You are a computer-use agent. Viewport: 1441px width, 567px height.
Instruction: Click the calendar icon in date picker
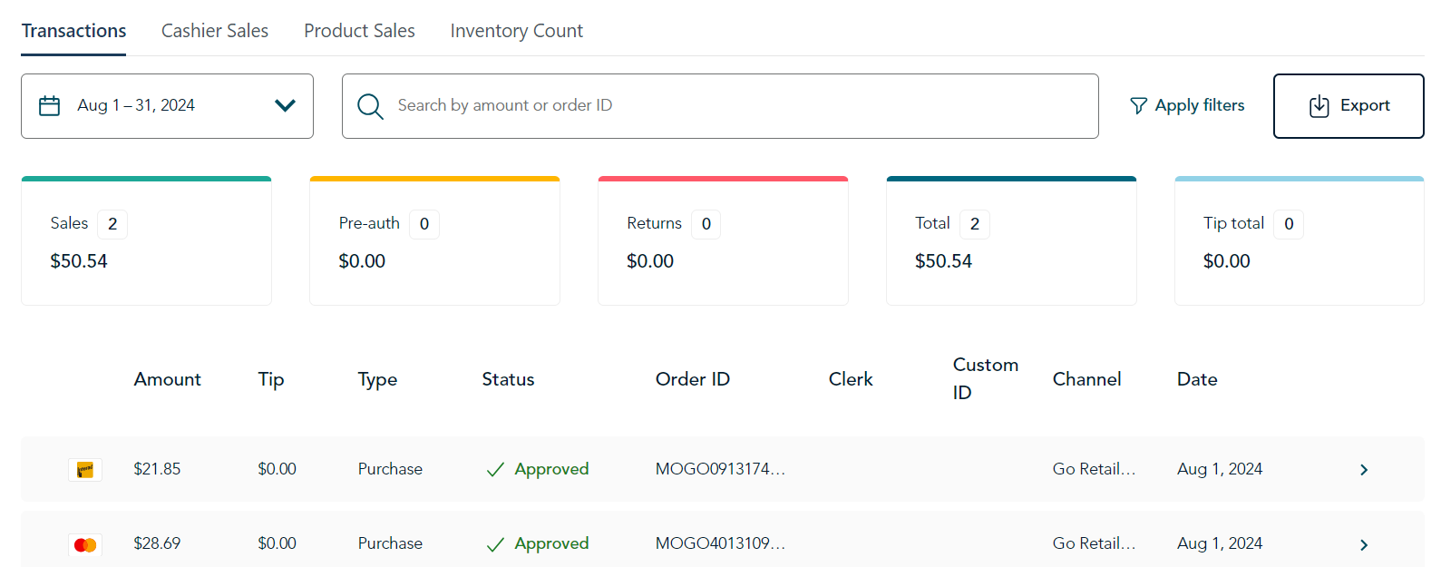pos(50,106)
